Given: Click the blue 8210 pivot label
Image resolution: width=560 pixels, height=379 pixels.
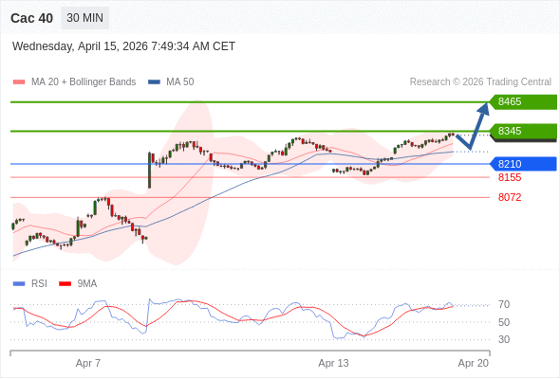Looking at the screenshot, I should [x=523, y=164].
